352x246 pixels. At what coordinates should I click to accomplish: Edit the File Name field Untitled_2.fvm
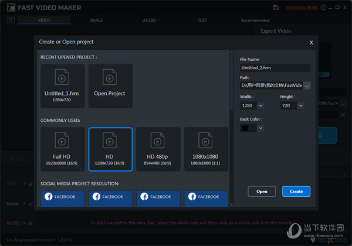click(x=275, y=68)
